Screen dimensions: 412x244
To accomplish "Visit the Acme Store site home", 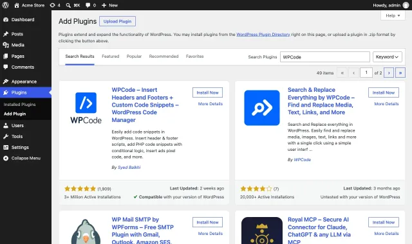I will (29, 5).
